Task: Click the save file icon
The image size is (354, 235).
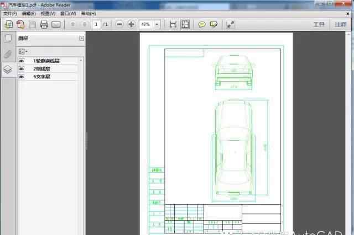Action: tap(33, 24)
